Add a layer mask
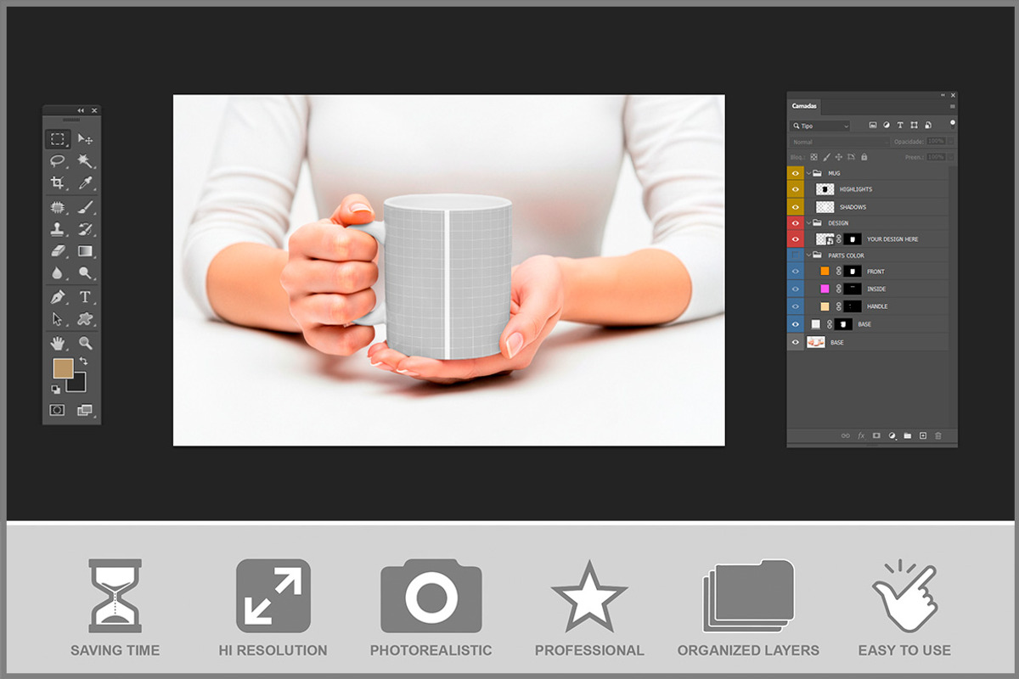Screen dimensions: 1019x679 click(876, 435)
